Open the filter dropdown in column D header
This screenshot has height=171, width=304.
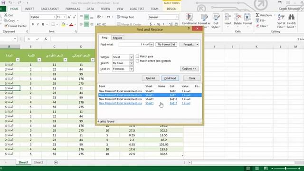(x=93, y=60)
